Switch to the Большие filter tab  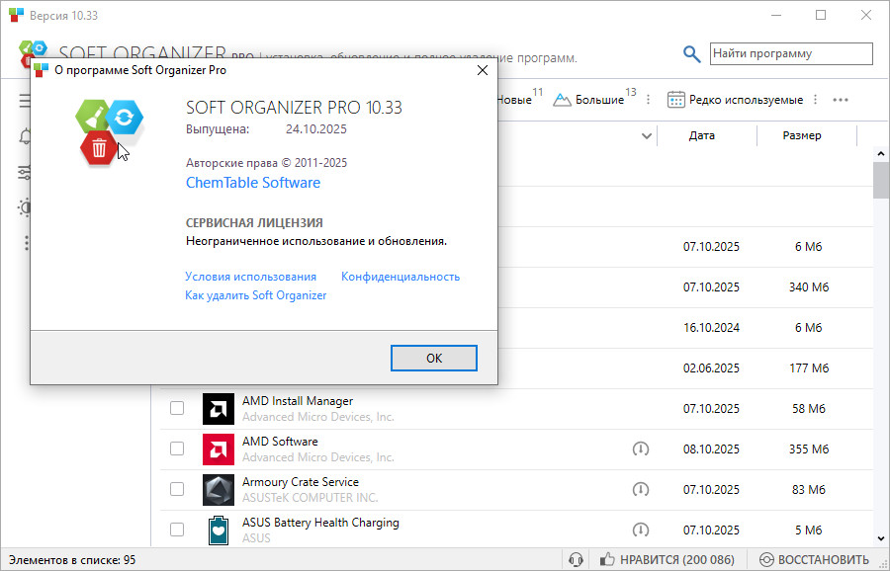click(x=591, y=100)
